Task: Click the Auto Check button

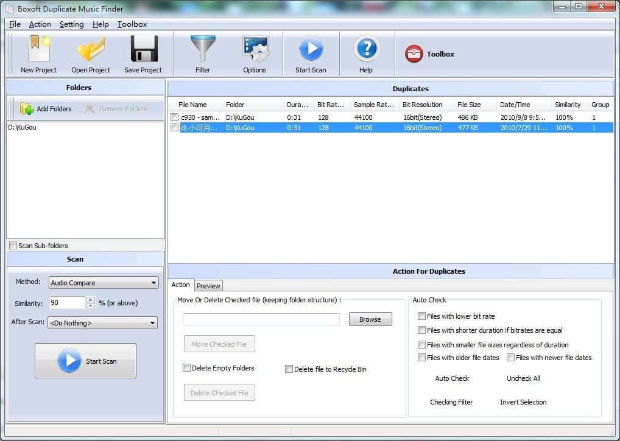Action: tap(452, 378)
